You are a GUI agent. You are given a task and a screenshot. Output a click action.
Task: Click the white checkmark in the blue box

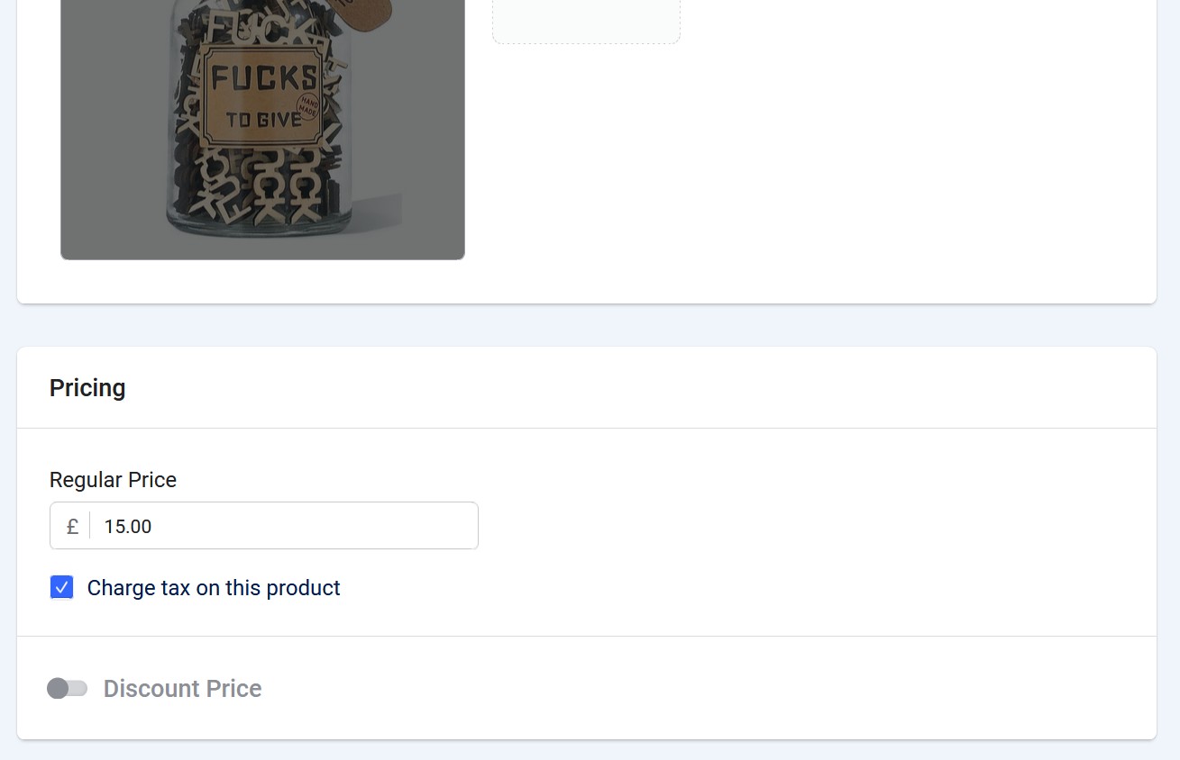[61, 588]
